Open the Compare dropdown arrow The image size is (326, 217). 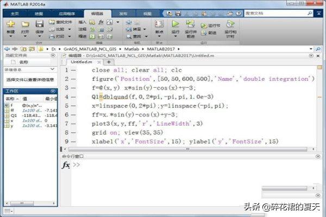70,29
